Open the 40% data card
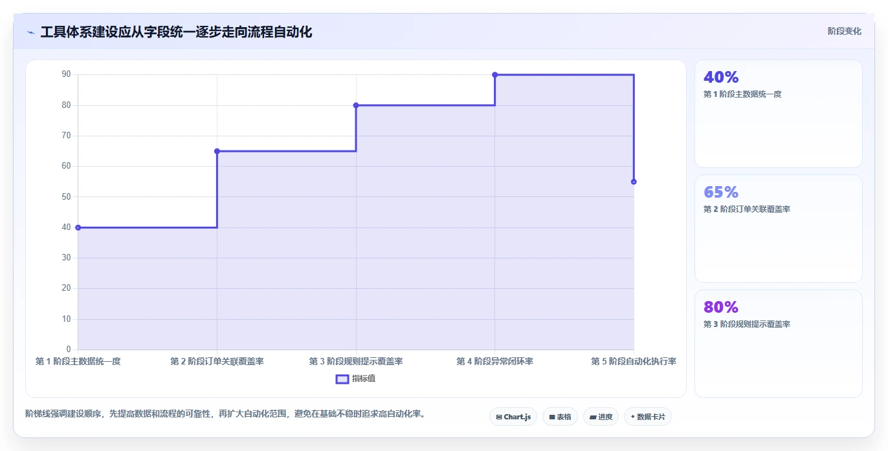This screenshot has width=888, height=451. click(x=779, y=114)
